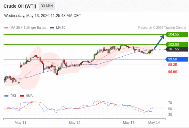This screenshot has height=128, width=189.
Task: Click the RSI 70 level label
Action: click(x=170, y=103)
